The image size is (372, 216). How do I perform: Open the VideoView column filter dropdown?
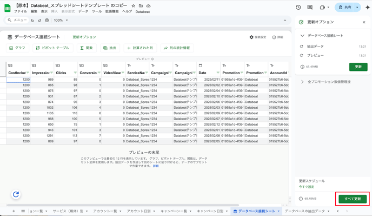pyautogui.click(x=123, y=73)
